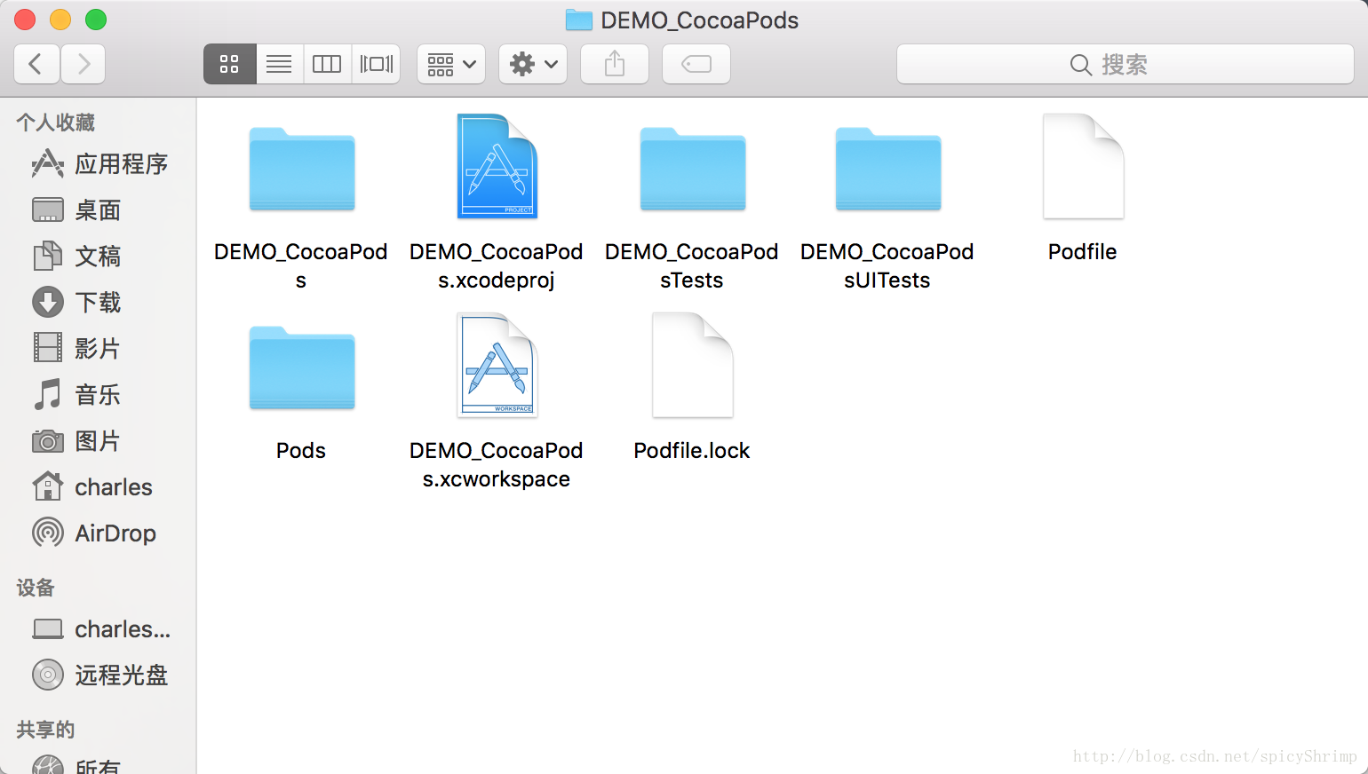Image resolution: width=1368 pixels, height=774 pixels.
Task: Open AirDrop in the sidebar
Action: pos(98,533)
